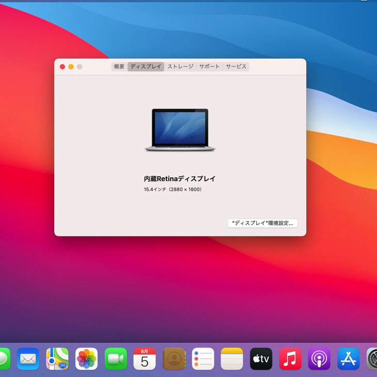
Task: Open System Preferences gear in the Dock
Action: [373, 358]
